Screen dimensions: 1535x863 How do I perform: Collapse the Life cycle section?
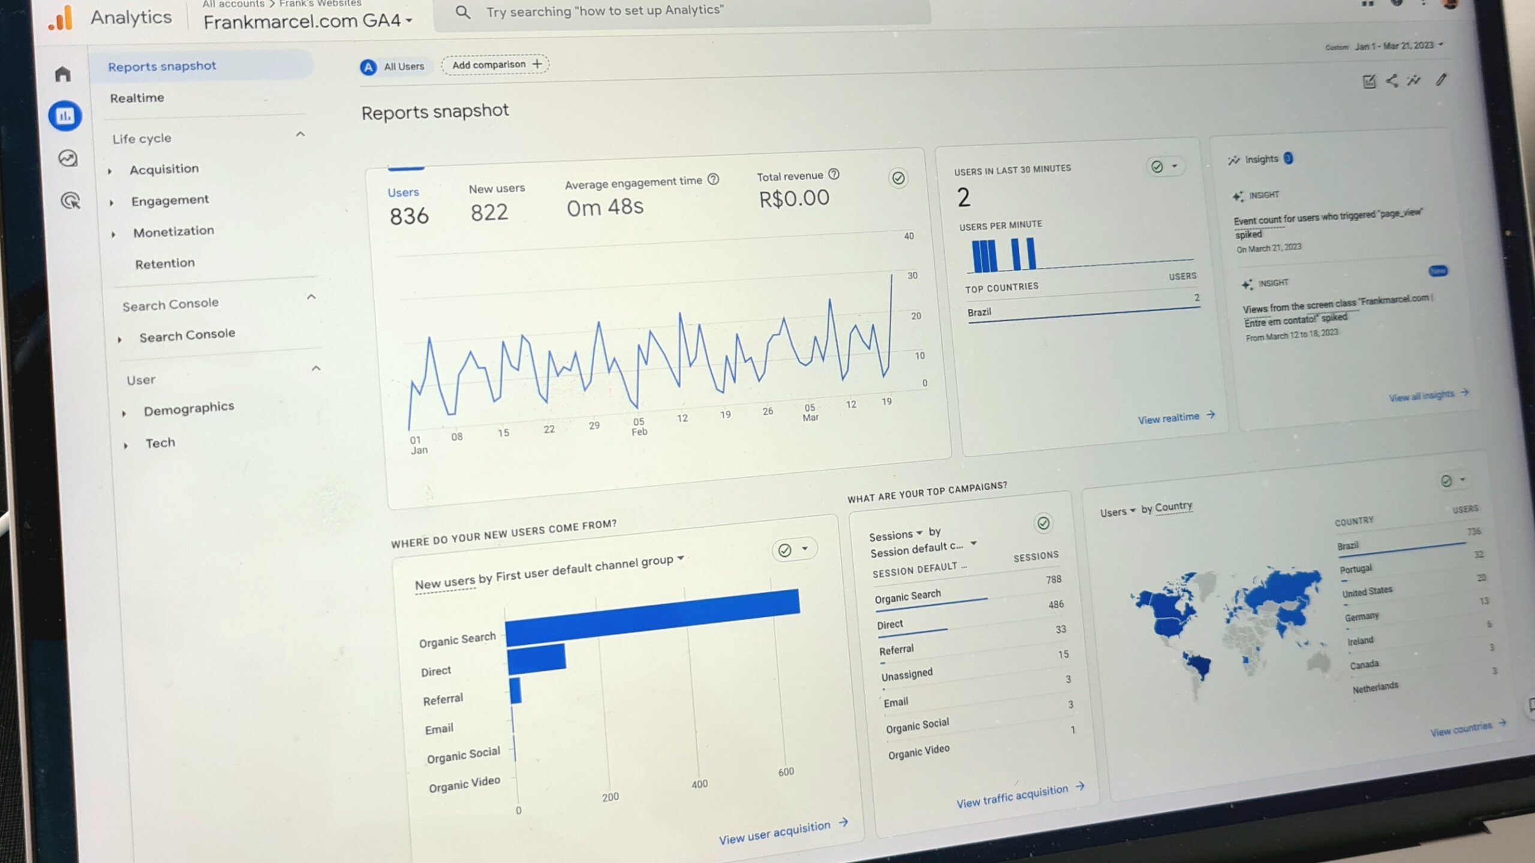(300, 134)
